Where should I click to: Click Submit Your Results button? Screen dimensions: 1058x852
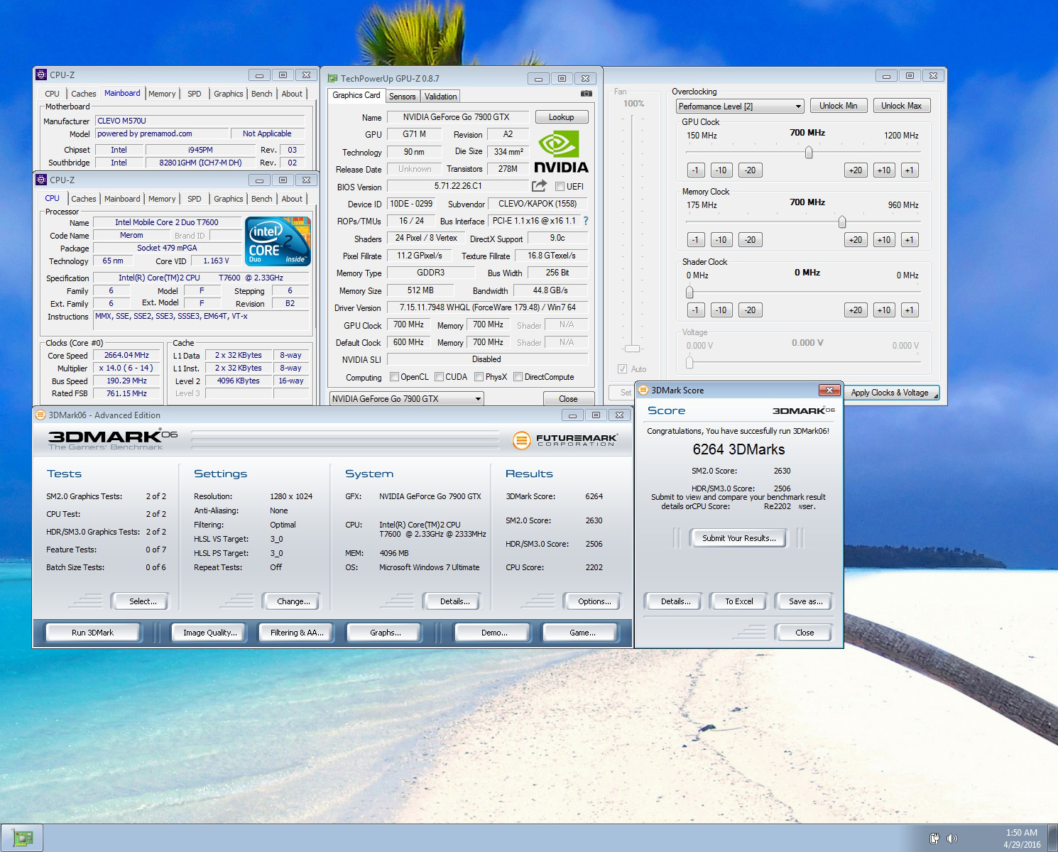pos(739,538)
